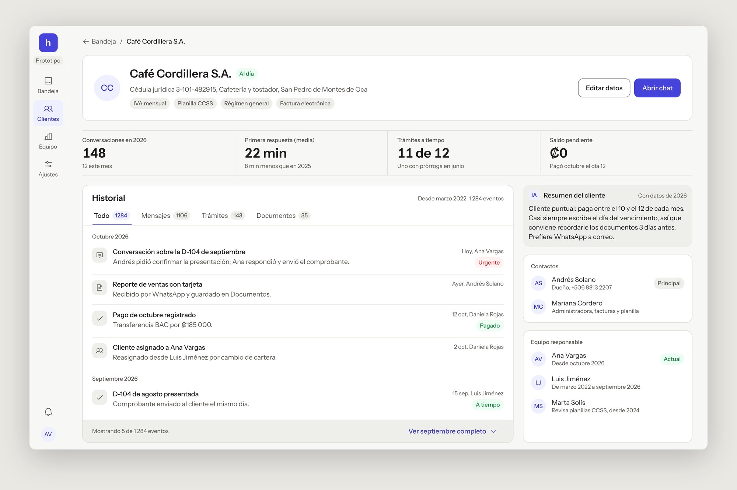Click the A tiempo status badge
This screenshot has height=490, width=737.
point(488,405)
